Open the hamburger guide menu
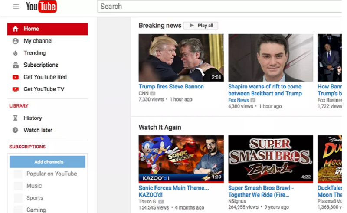 click(x=16, y=7)
